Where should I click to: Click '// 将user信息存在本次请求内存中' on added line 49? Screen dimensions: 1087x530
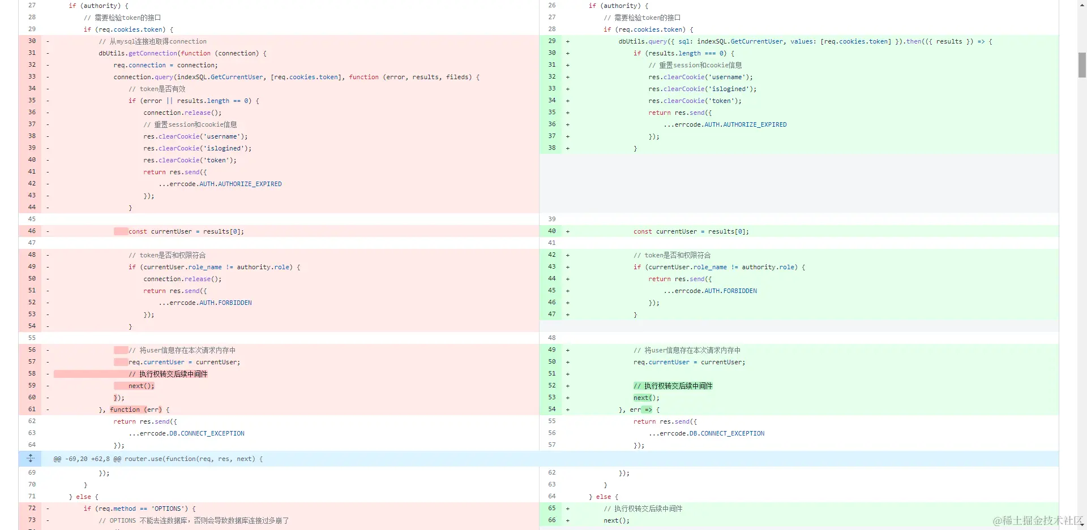[687, 350]
